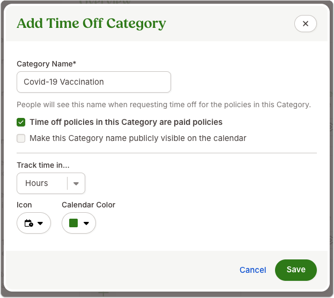Click the helper text under Category Name
This screenshot has width=334, height=298.
164,105
